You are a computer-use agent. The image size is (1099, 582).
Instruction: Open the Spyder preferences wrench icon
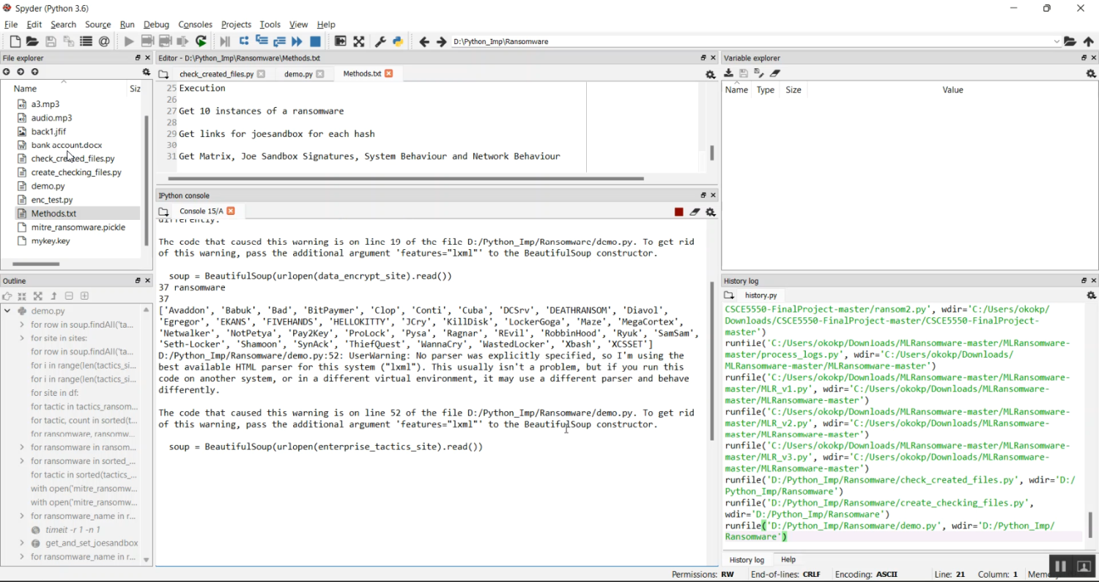coord(380,41)
